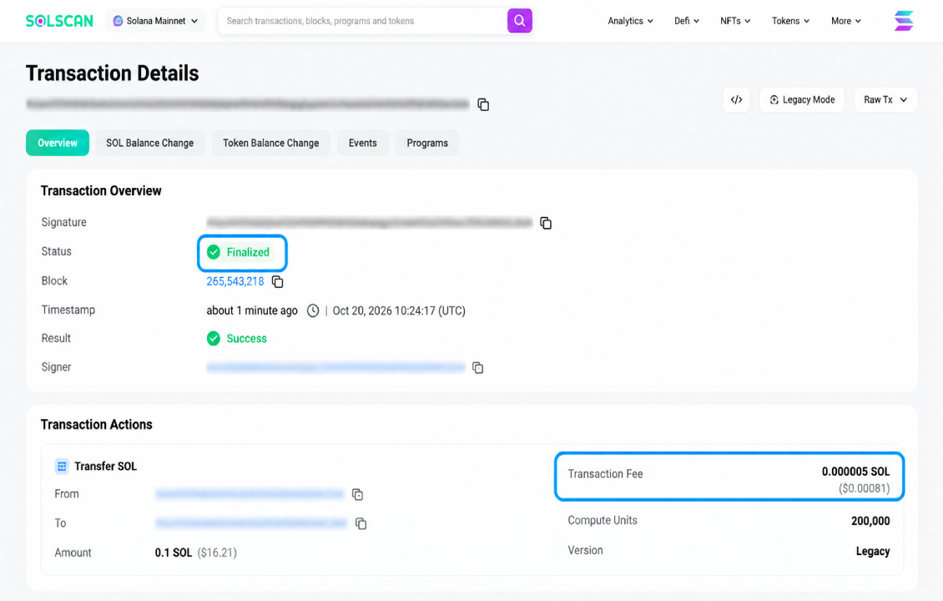Open the To address link
943x601 pixels.
click(x=251, y=523)
